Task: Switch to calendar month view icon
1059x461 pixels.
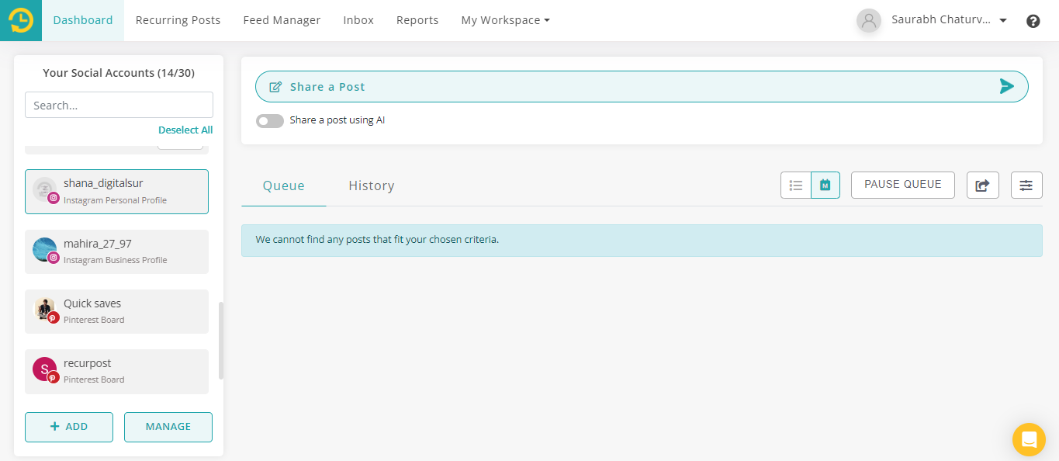Action: click(x=825, y=185)
